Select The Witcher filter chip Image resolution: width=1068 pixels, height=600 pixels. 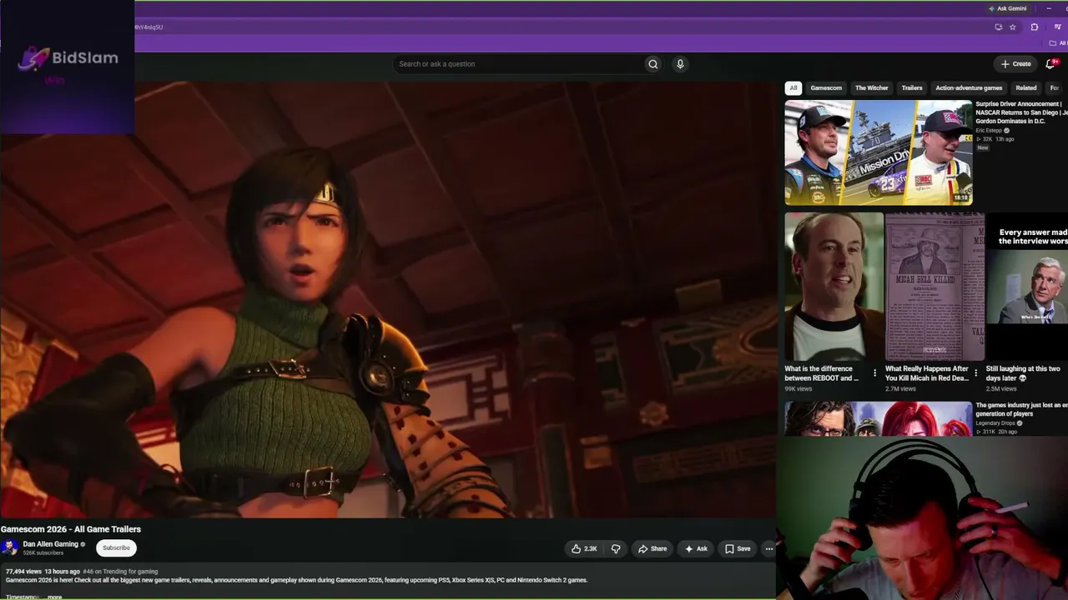[x=872, y=88]
